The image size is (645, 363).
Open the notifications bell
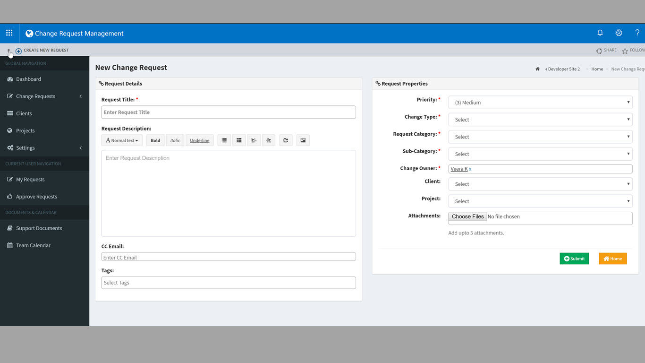click(600, 33)
